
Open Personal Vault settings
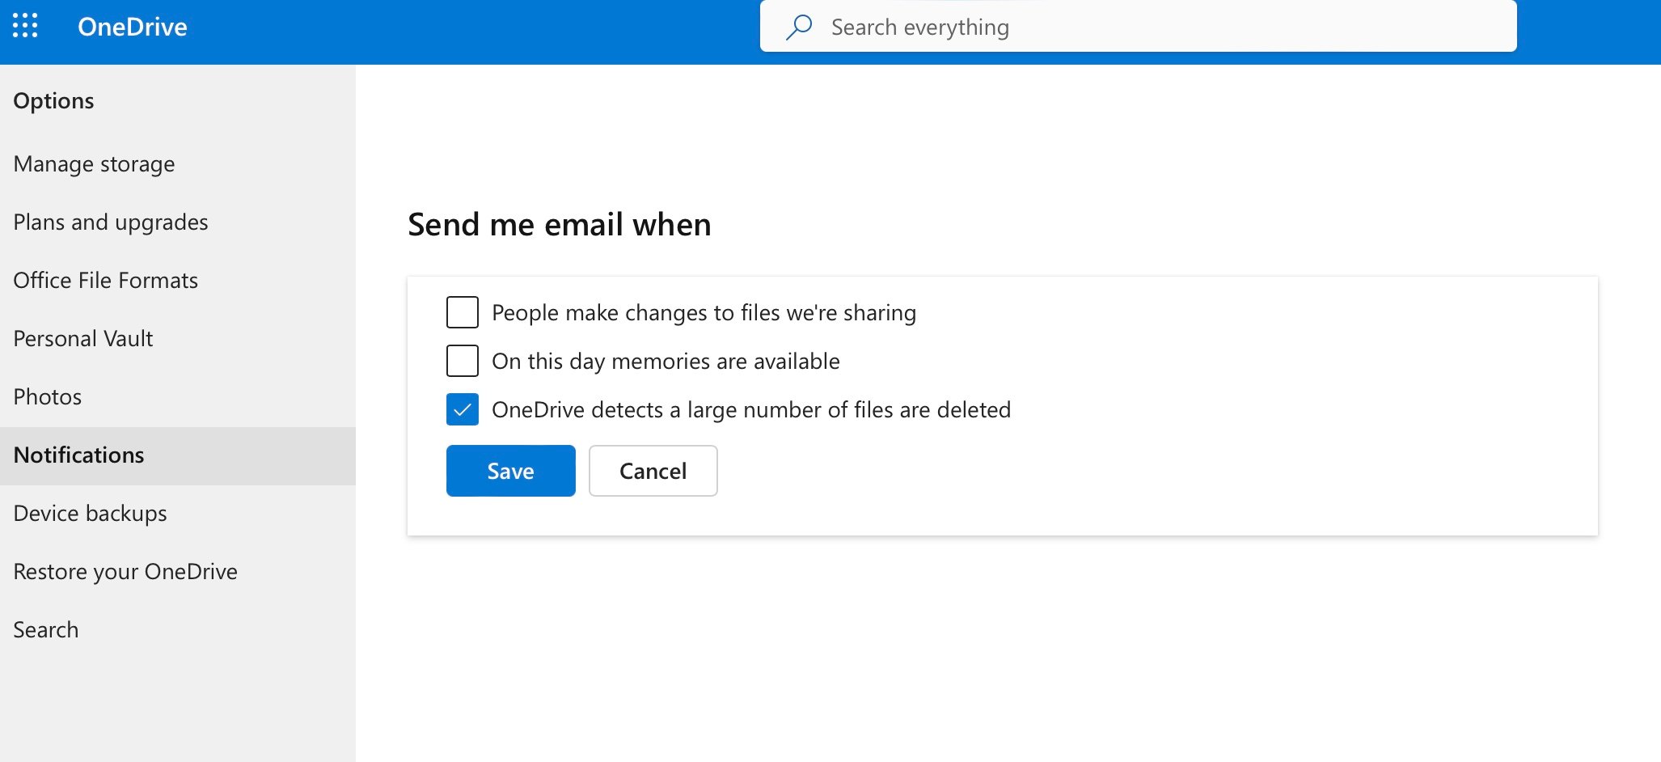(x=83, y=339)
